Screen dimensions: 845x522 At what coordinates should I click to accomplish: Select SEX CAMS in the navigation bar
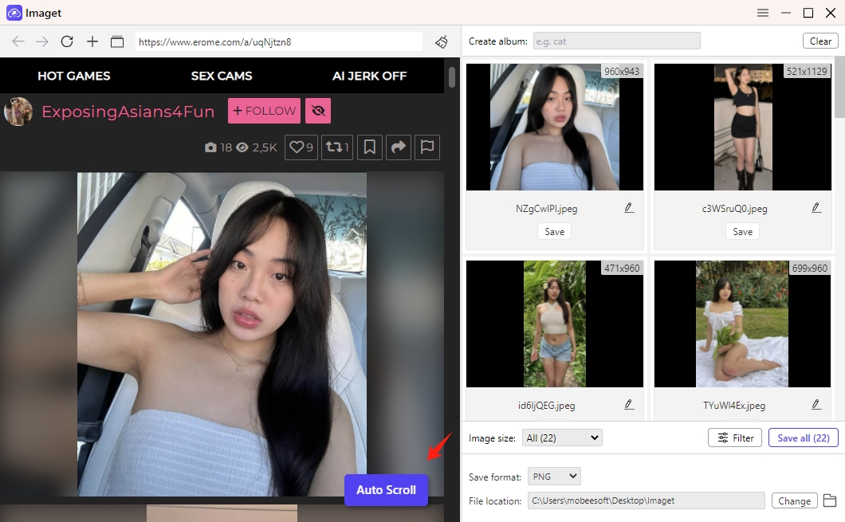[x=221, y=76]
